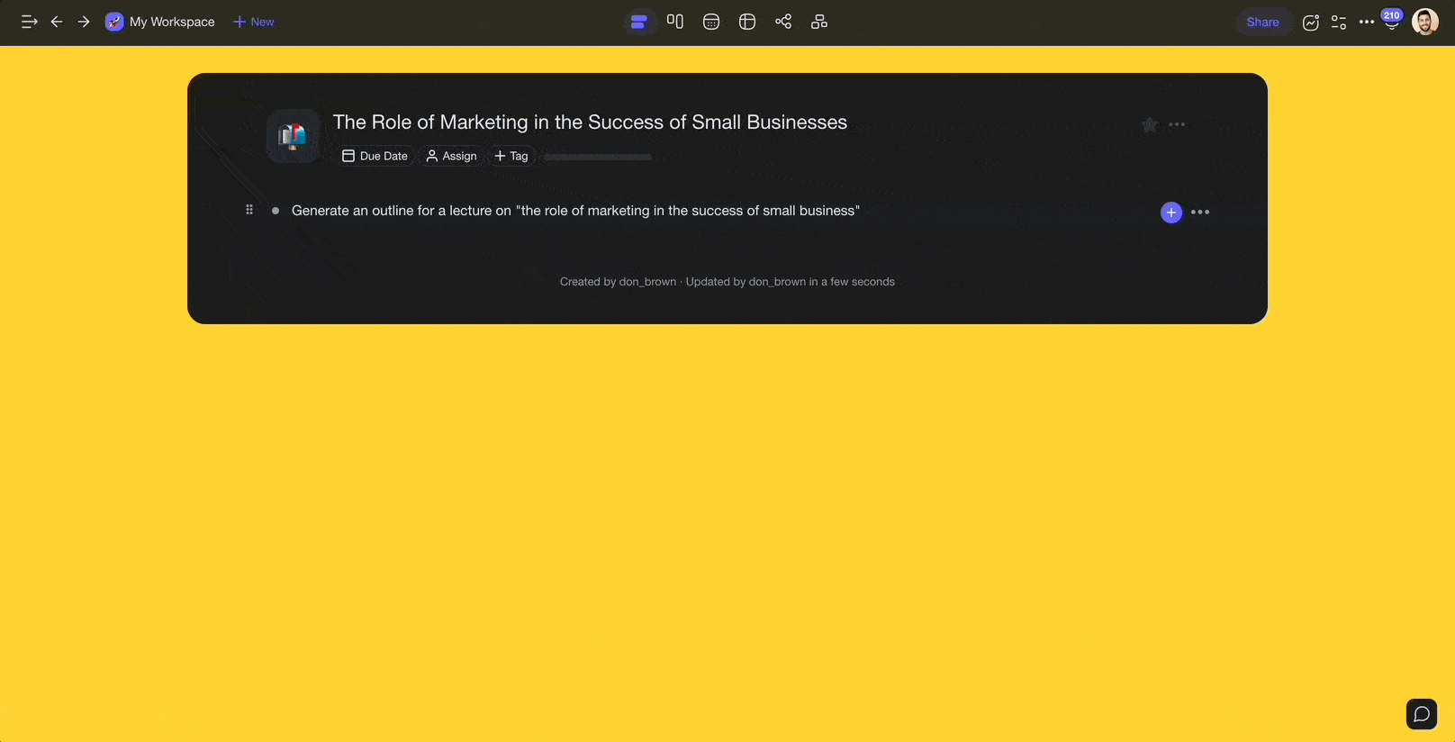
Task: Open the Mind Map view
Action: coord(783,22)
